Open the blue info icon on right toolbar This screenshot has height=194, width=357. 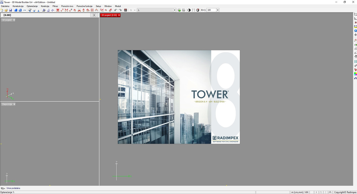[356, 31]
